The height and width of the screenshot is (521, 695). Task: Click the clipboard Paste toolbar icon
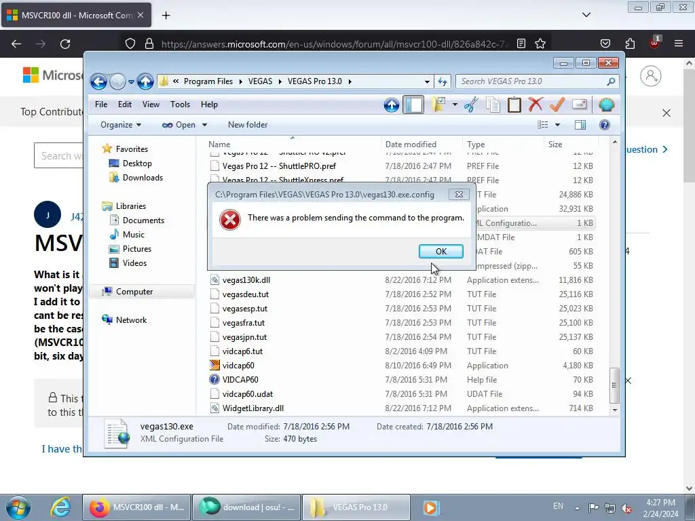(x=514, y=105)
